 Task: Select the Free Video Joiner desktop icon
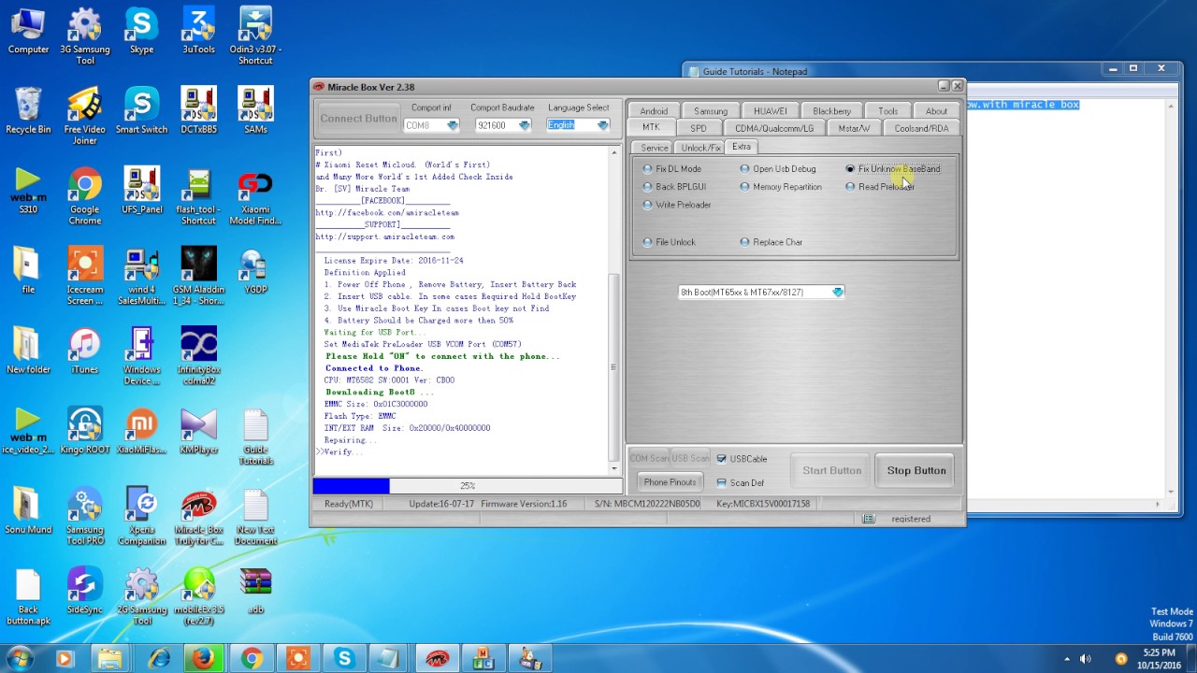[85, 116]
